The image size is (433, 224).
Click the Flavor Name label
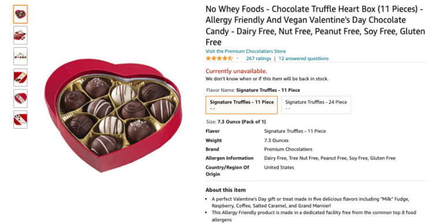coord(221,90)
